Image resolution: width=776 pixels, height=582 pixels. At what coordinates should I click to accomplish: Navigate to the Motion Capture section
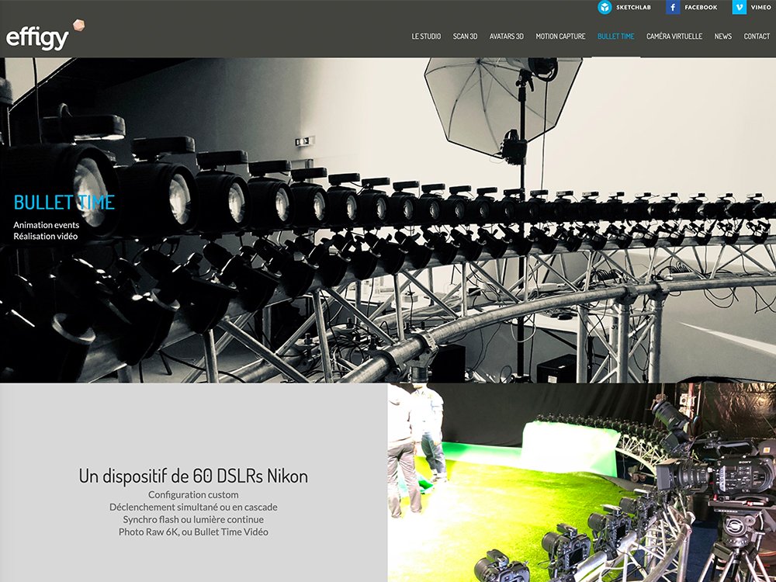(560, 36)
